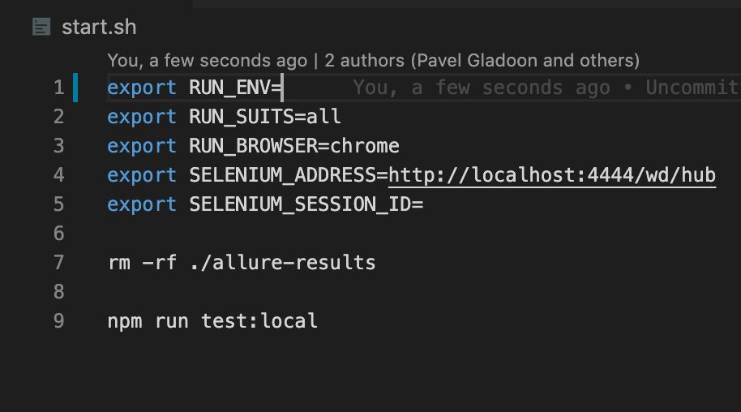Click the SELENIUM_ADDRESS variable name
The height and width of the screenshot is (412, 741).
click(x=282, y=175)
